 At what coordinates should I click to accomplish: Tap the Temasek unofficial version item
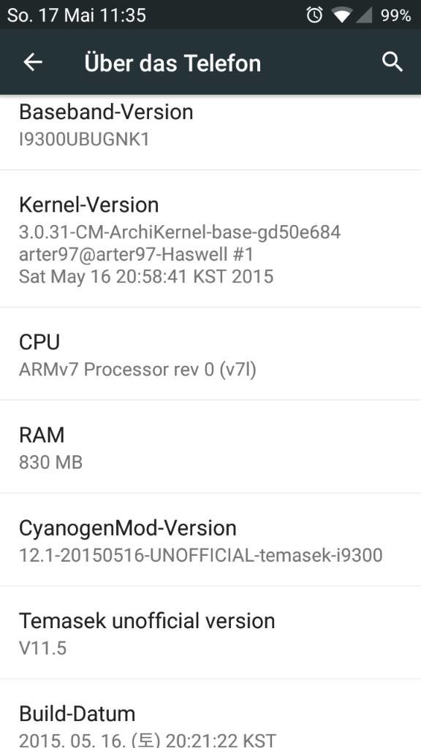coord(210,633)
